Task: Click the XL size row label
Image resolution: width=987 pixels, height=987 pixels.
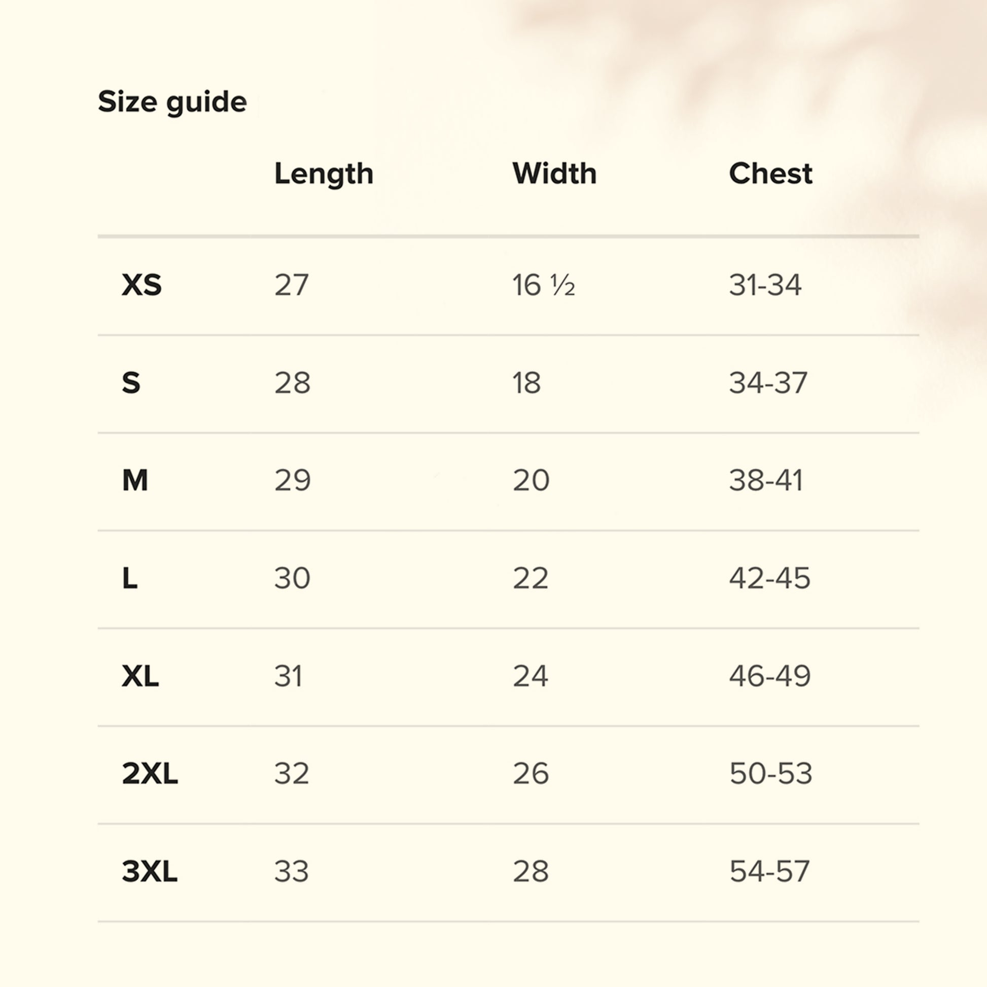Action: pos(140,676)
